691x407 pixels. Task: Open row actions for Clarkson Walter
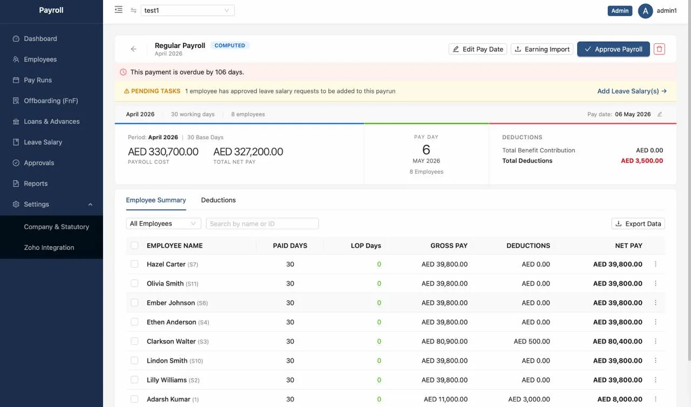tap(656, 341)
